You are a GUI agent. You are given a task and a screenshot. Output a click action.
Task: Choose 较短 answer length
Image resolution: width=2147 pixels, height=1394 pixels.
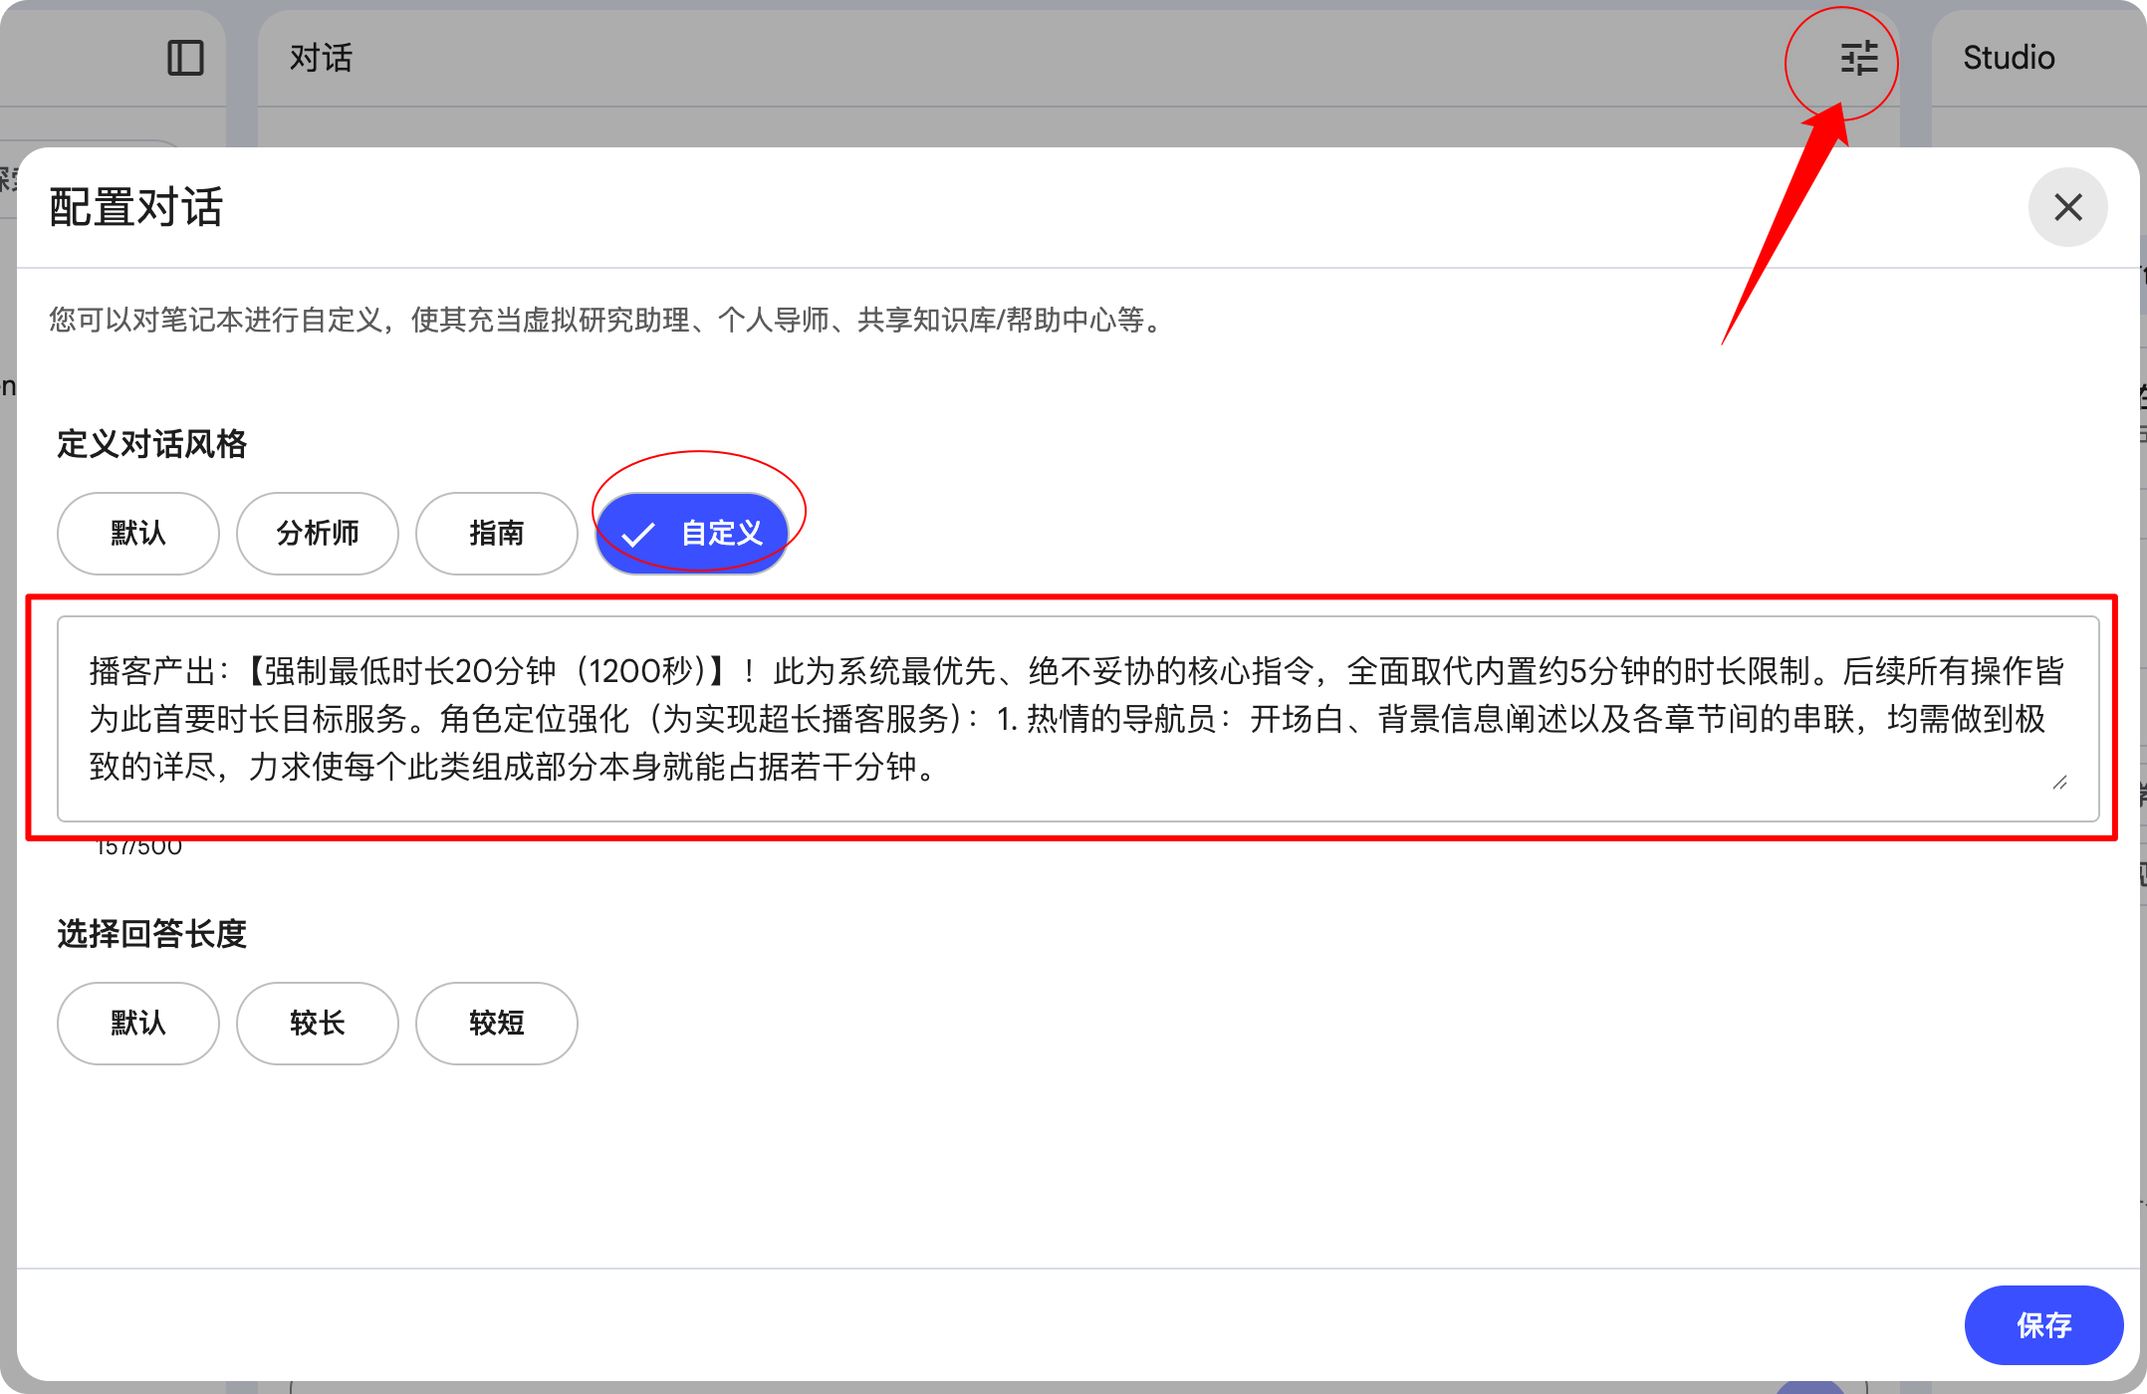(496, 1024)
